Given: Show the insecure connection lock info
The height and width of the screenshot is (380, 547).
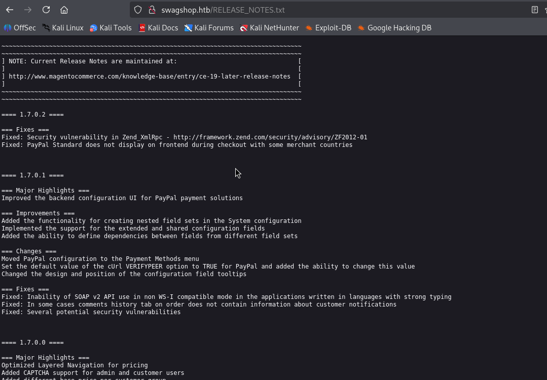Looking at the screenshot, I should (152, 10).
